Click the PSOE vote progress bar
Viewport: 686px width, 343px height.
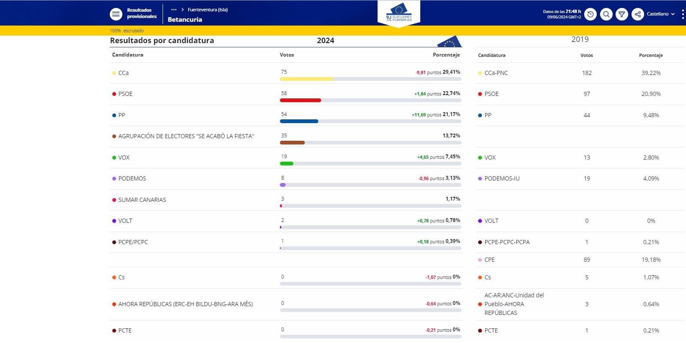370,100
